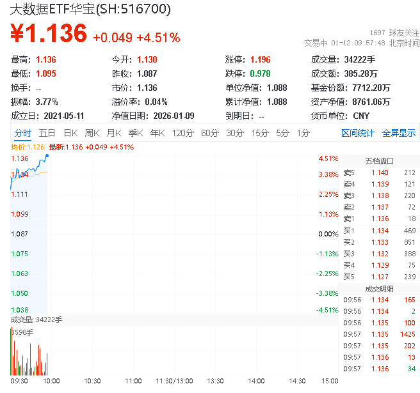Click the 球友关注 follower count
Screen dimensions: 420x393
393,32
